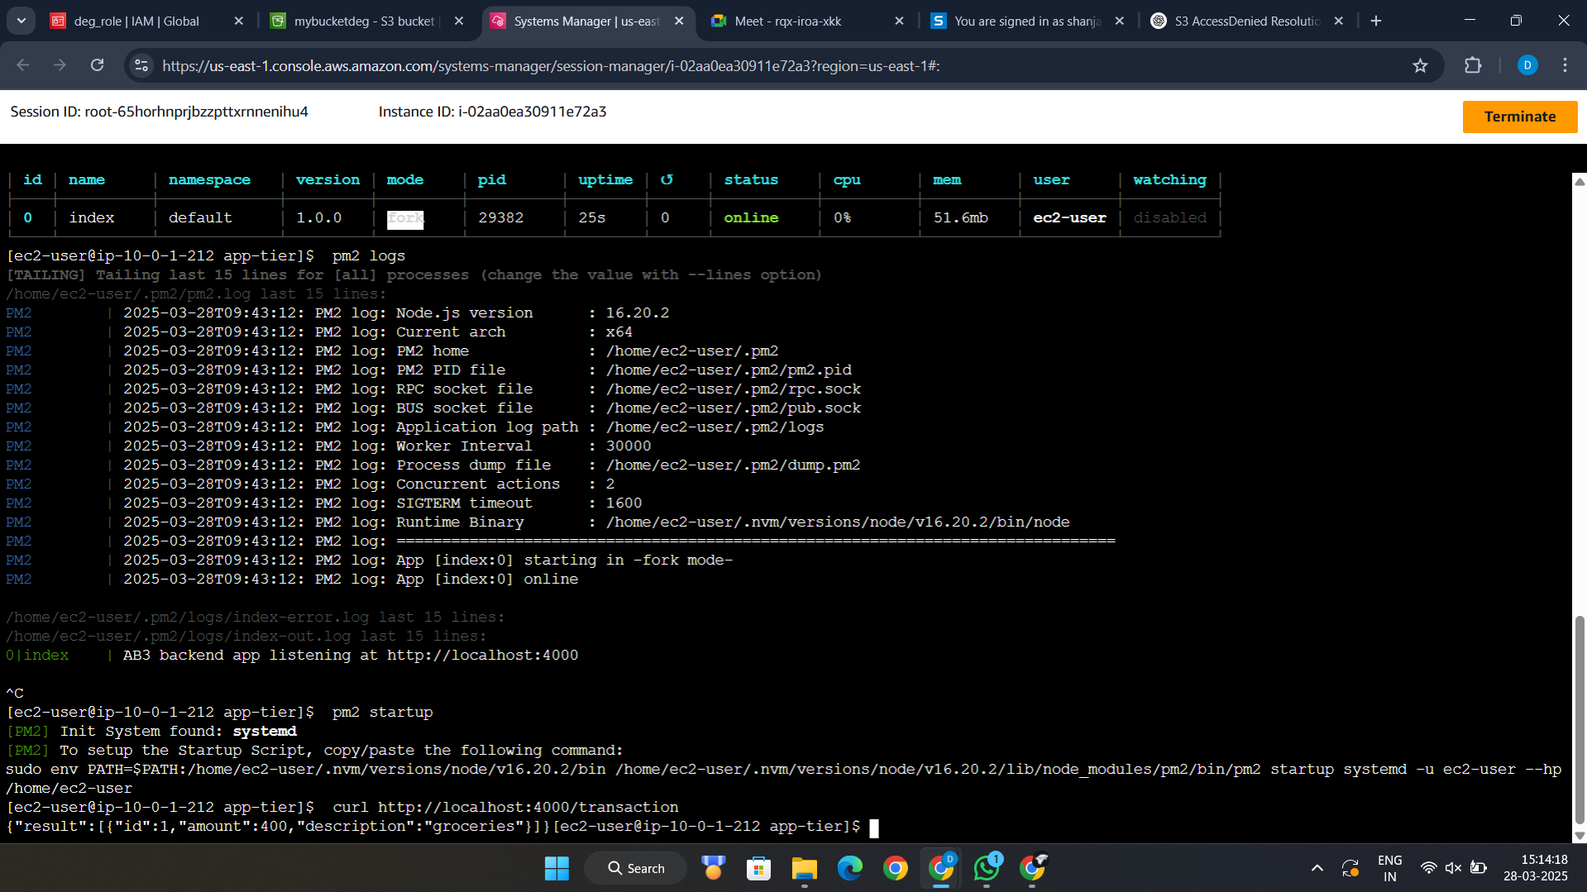This screenshot has height=892, width=1587.
Task: Open the 'You are signed in as' tab
Action: tap(1026, 21)
